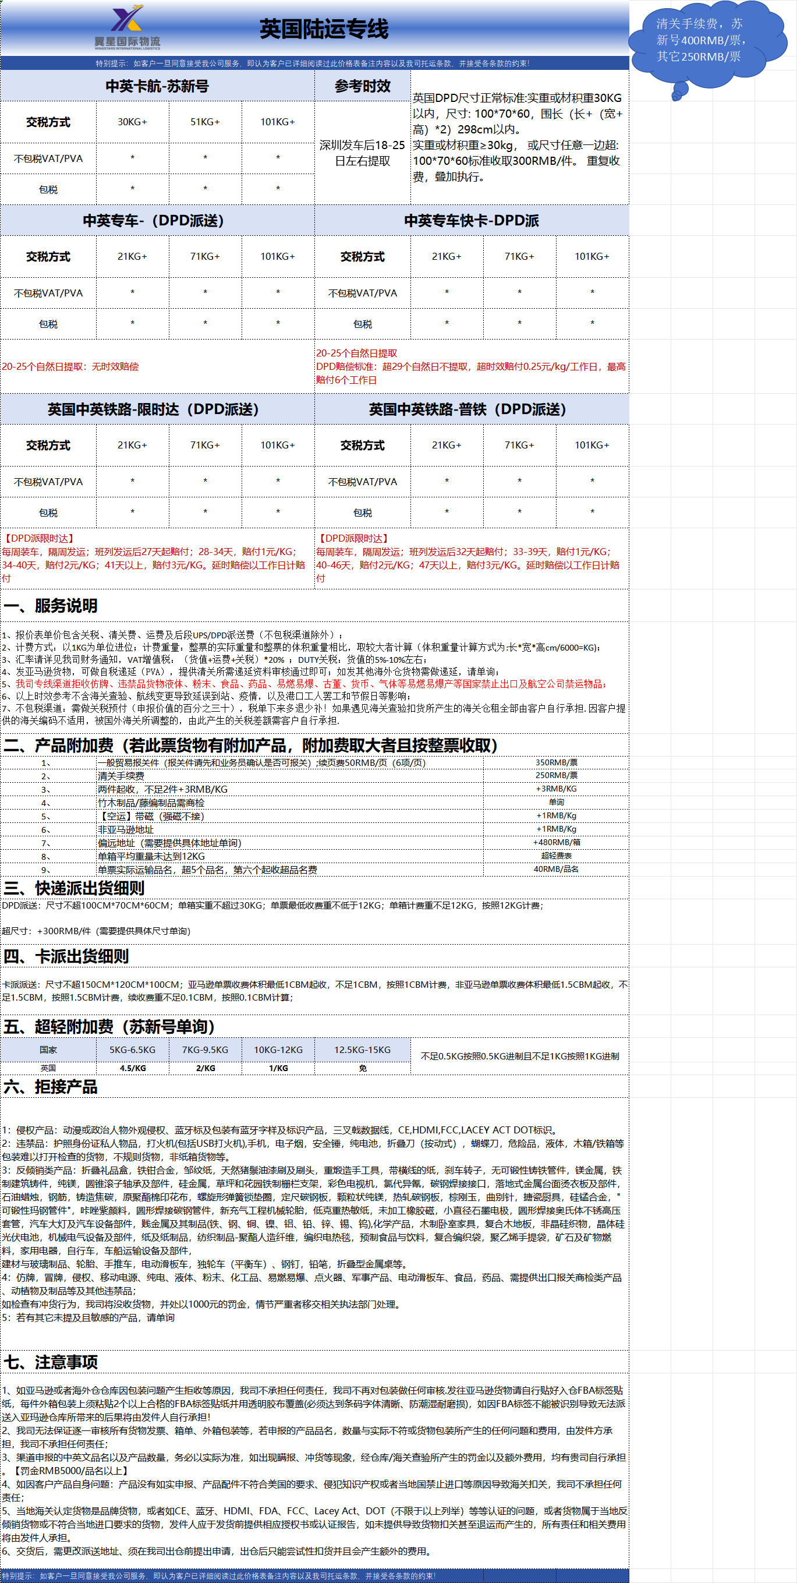Select the 一、服务说明 heading
This screenshot has height=1583, width=797.
click(x=51, y=606)
